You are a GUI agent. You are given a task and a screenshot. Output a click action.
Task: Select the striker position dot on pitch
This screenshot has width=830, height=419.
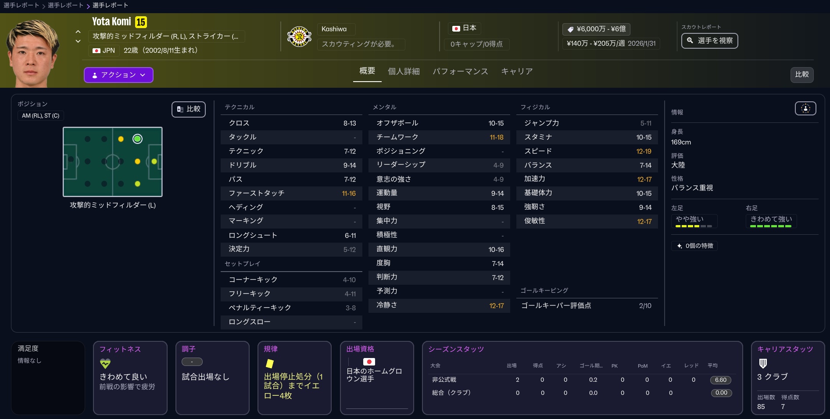[x=154, y=161]
